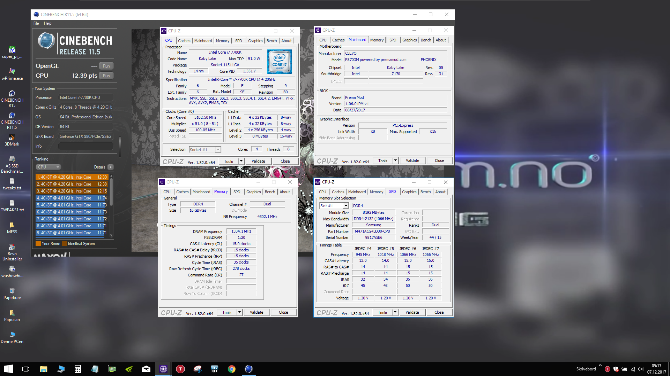
Task: Expand Tools dropdown arrow in Mainboard window
Action: click(x=395, y=160)
